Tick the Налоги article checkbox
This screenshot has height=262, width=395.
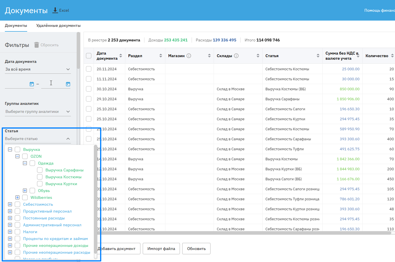point(17,232)
